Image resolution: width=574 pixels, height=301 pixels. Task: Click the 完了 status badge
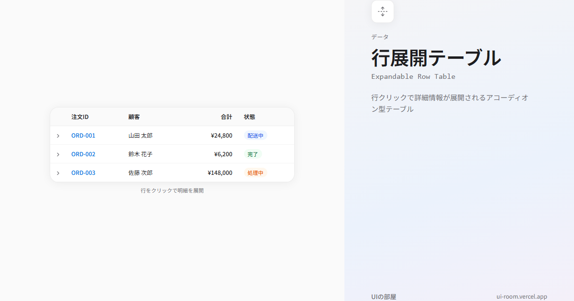pos(253,154)
